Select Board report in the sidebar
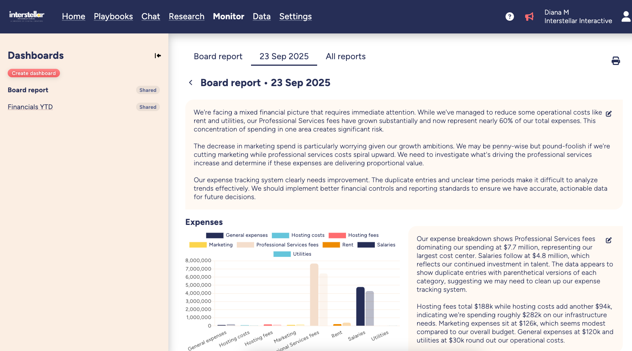This screenshot has width=632, height=351. pos(28,90)
